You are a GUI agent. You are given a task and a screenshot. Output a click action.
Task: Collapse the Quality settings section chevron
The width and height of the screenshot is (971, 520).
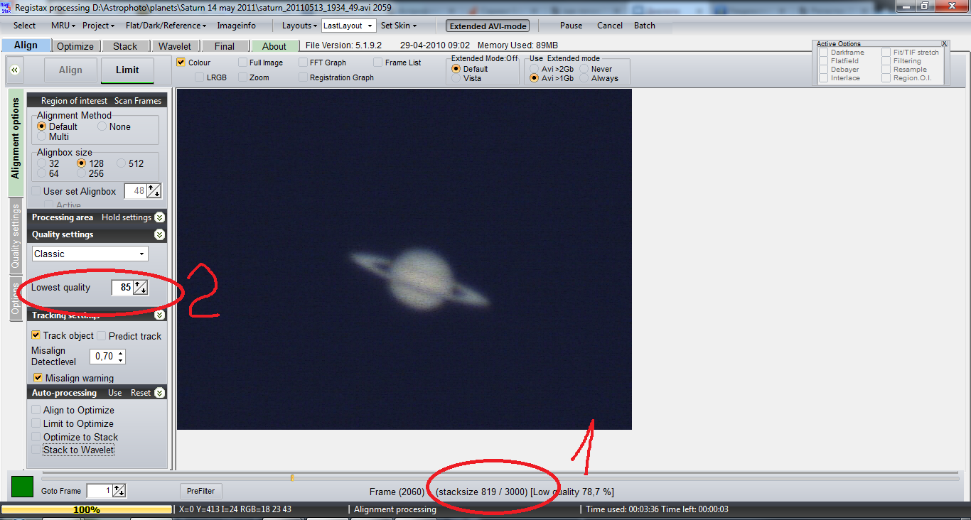pos(159,234)
